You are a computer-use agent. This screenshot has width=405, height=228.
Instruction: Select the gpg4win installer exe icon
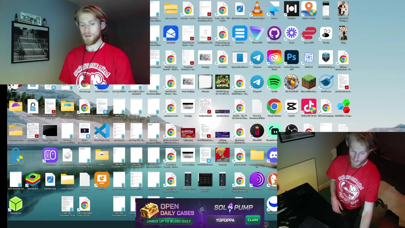16,155
